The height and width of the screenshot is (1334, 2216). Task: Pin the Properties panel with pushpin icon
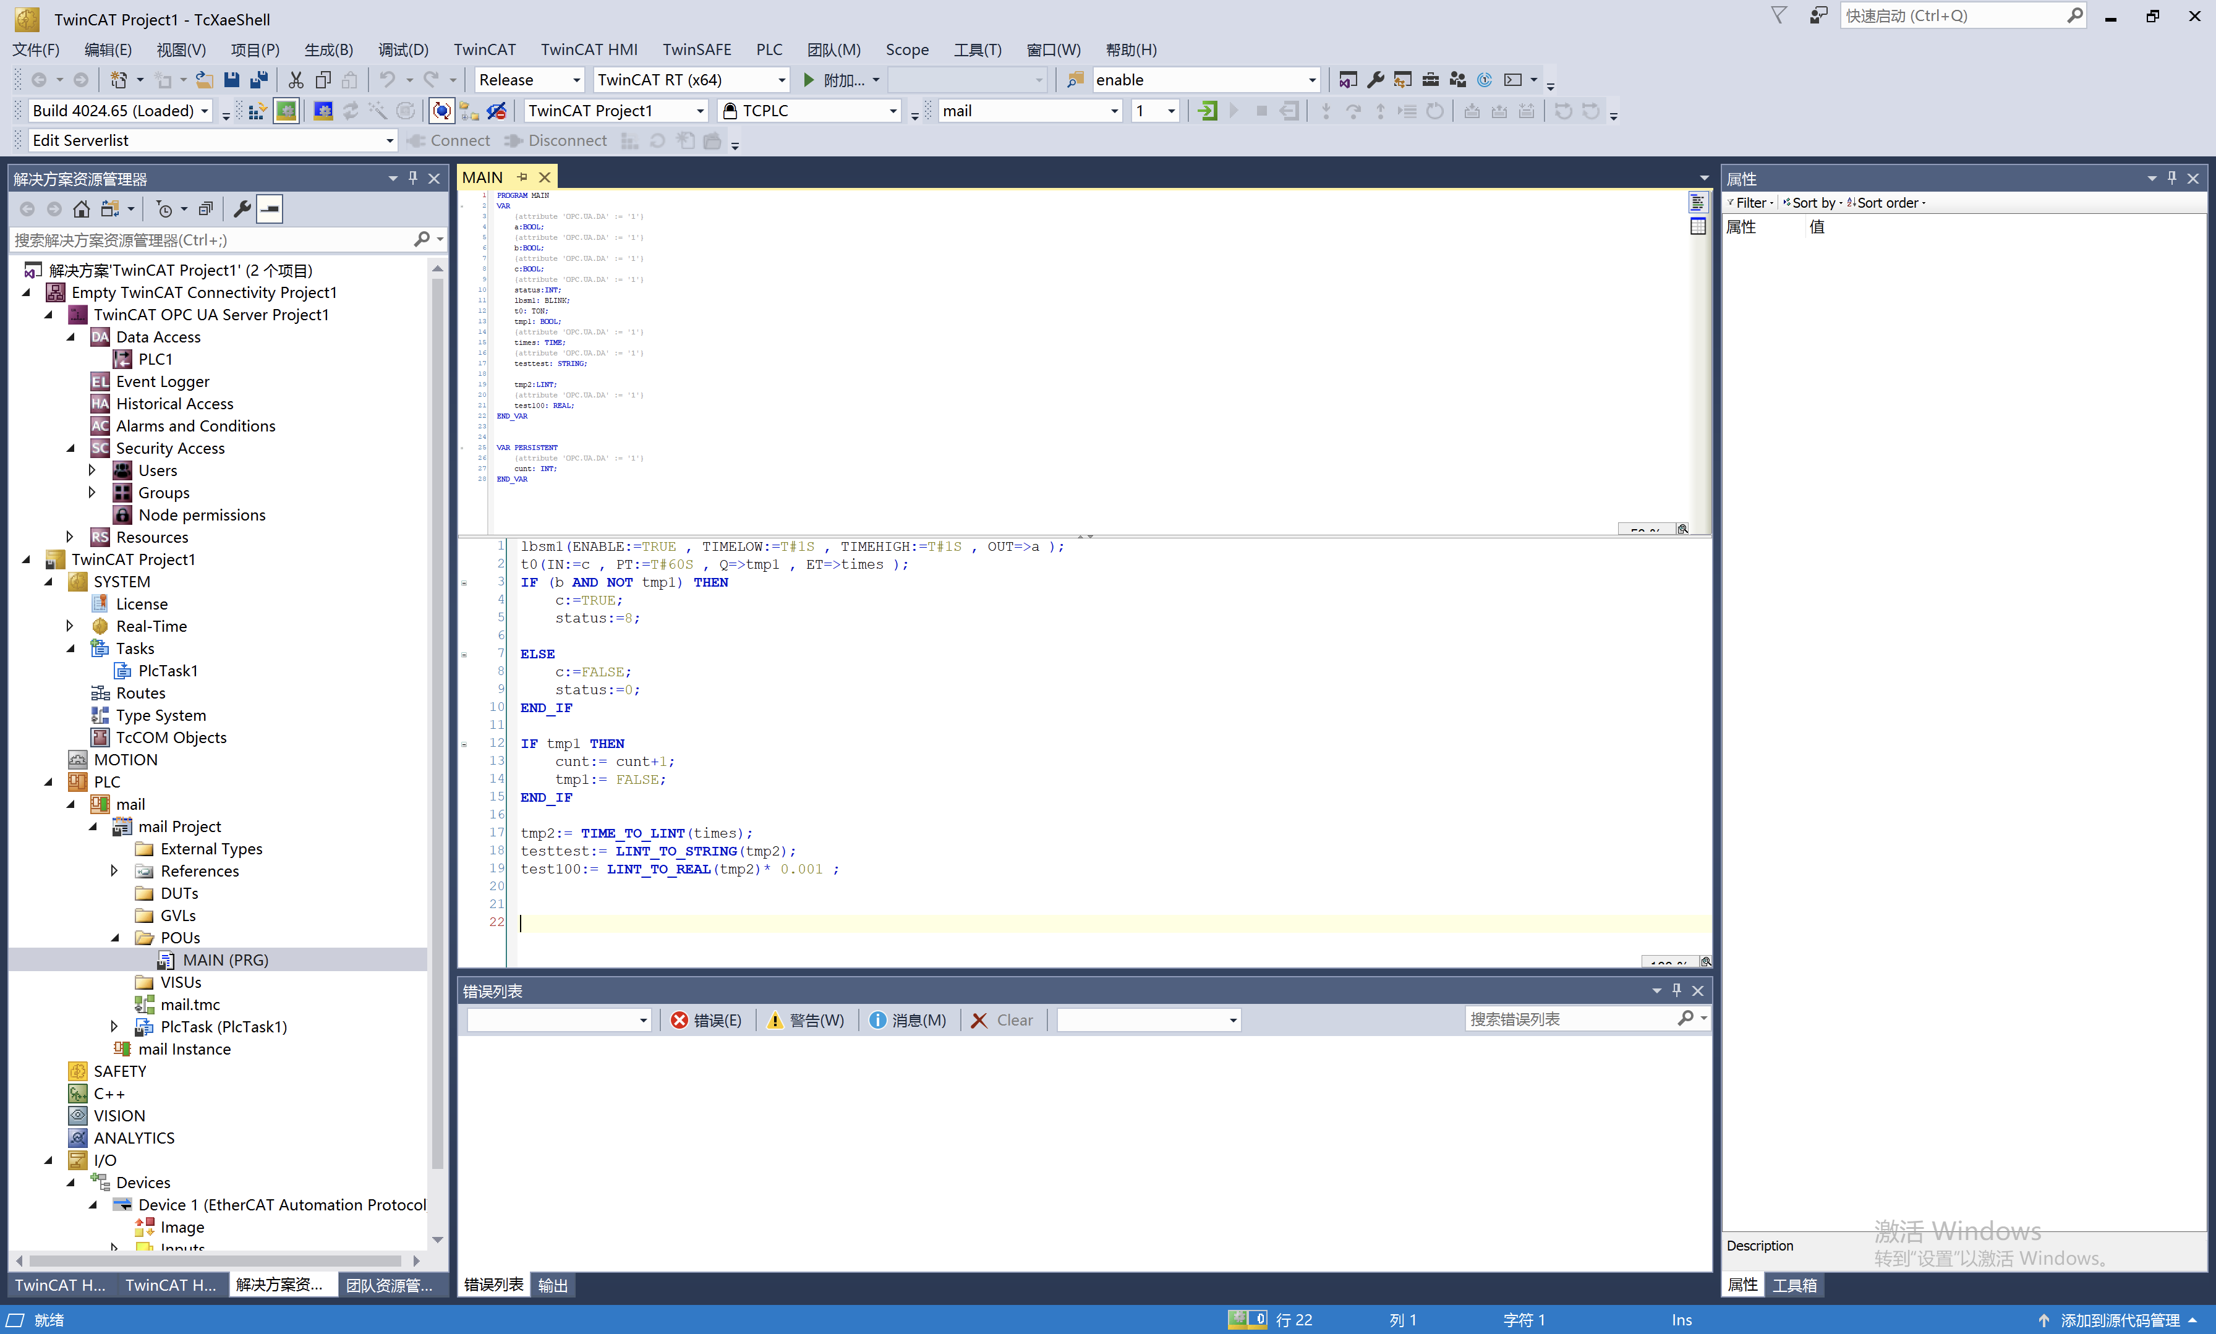tap(2173, 178)
